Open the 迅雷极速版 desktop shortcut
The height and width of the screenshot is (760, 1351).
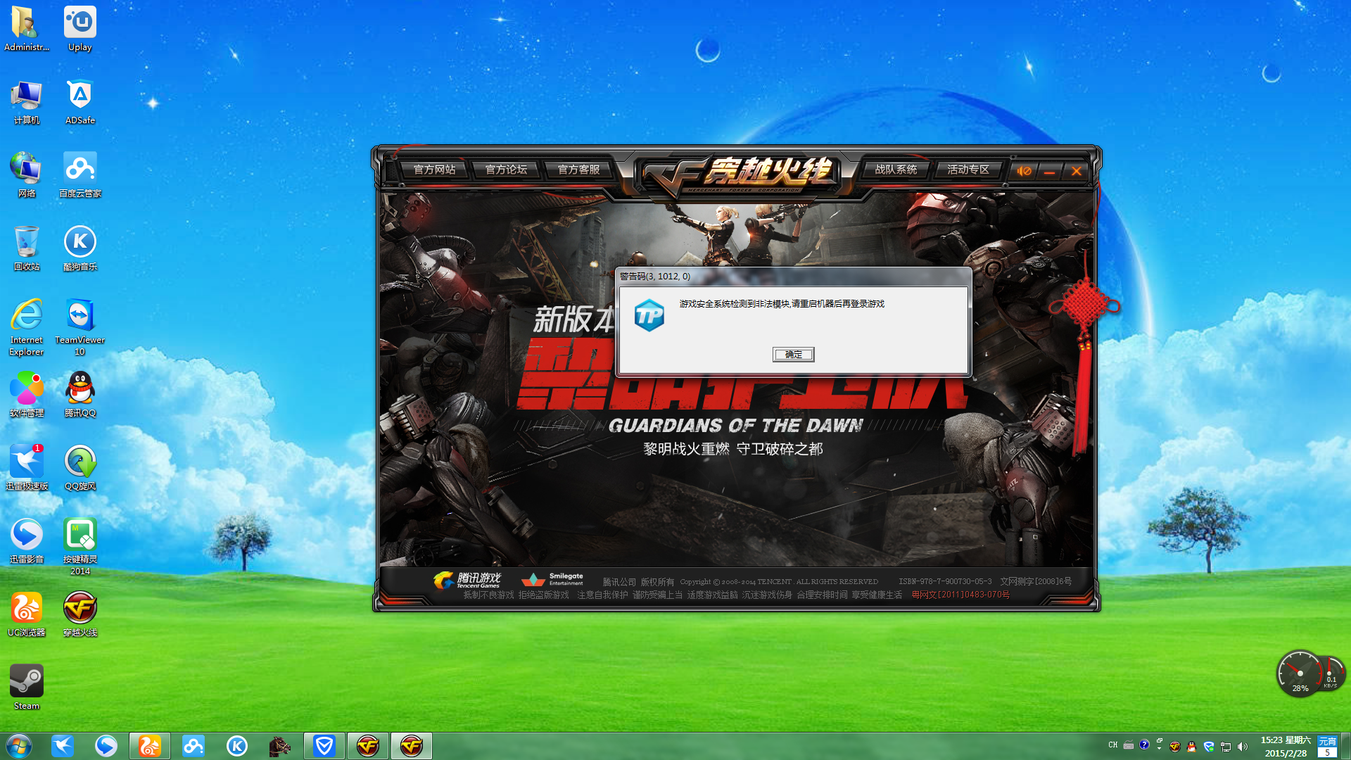(x=27, y=468)
